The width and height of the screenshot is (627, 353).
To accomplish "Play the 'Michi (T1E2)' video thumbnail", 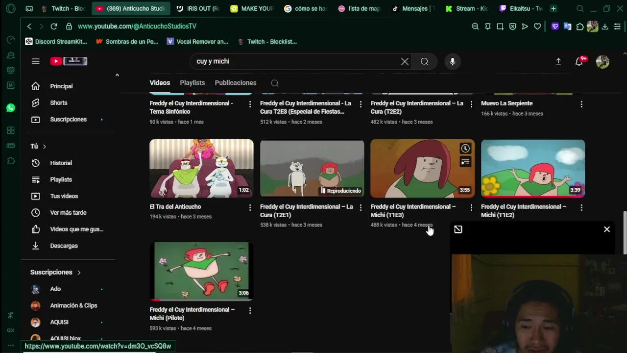I will 533,169.
